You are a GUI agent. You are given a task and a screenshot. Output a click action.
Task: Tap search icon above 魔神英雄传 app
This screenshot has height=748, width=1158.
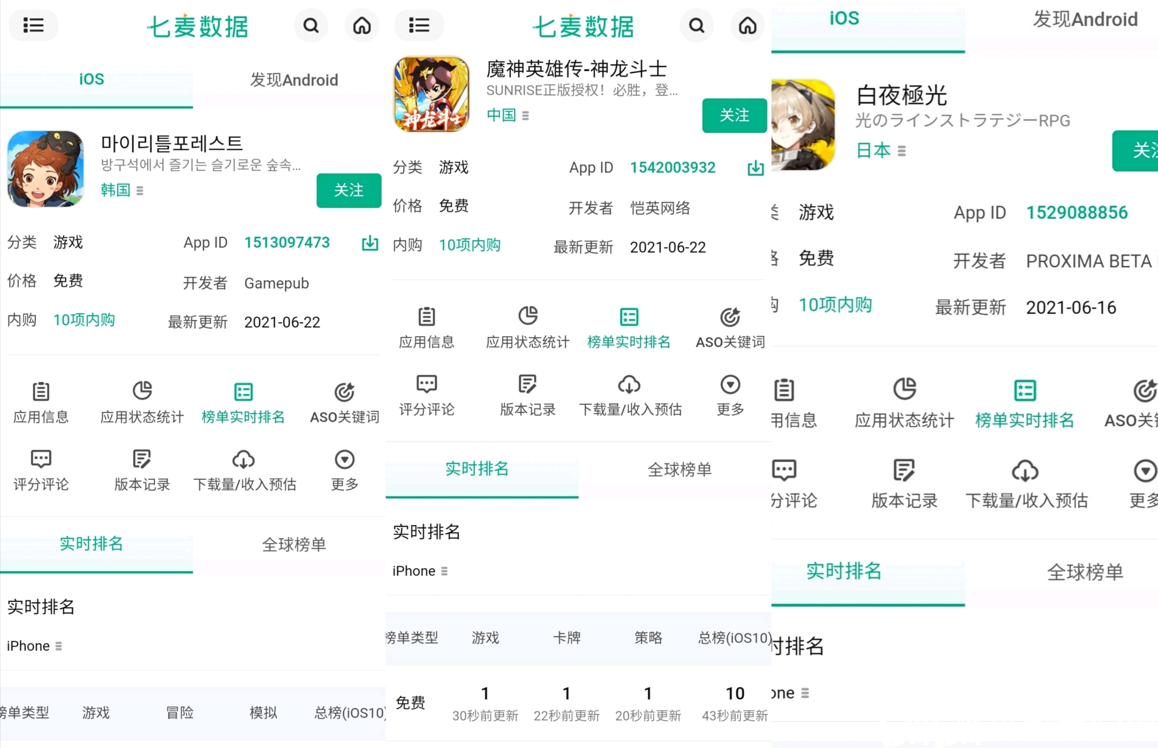click(696, 25)
